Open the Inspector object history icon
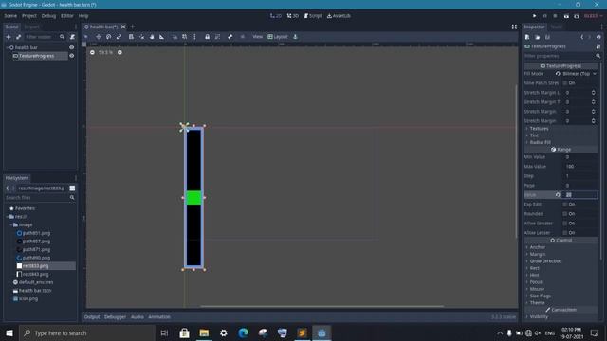The image size is (607, 341). pyautogui.click(x=598, y=37)
